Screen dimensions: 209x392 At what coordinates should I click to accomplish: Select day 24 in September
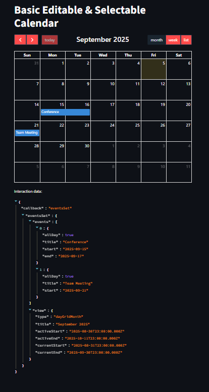coord(103,131)
